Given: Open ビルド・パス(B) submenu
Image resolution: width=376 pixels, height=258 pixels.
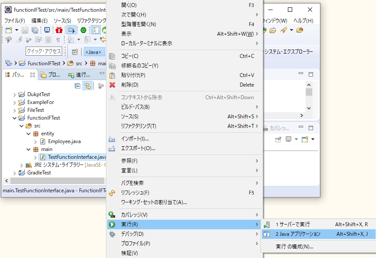Looking at the screenshot, I should tap(185, 107).
